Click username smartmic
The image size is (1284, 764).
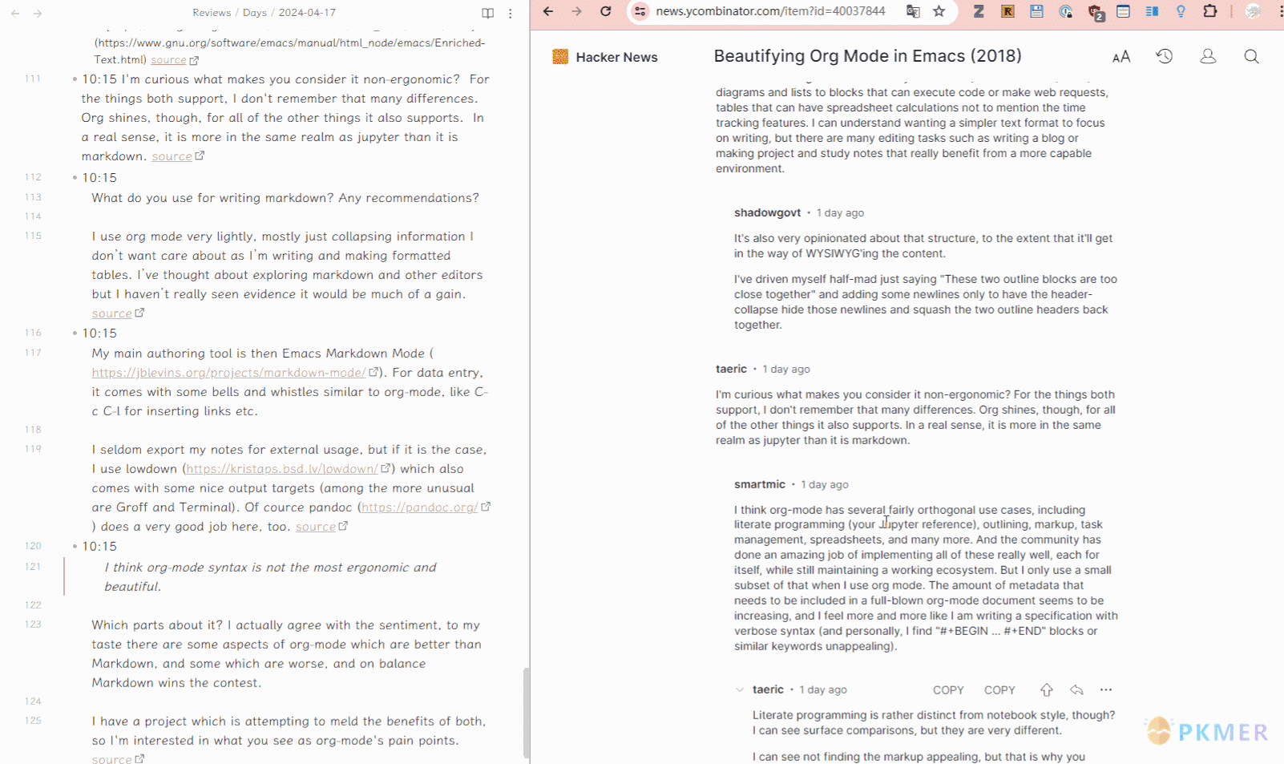click(x=760, y=484)
